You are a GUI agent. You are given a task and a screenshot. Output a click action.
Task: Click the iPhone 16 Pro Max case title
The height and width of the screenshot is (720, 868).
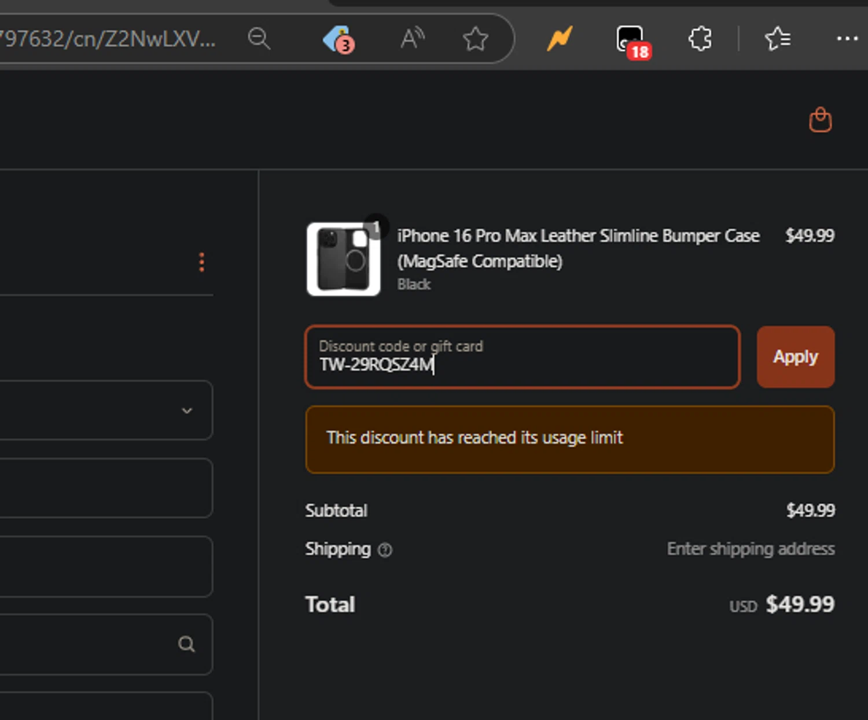pyautogui.click(x=578, y=248)
